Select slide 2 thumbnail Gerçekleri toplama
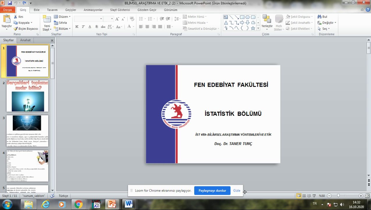Screen dimensions: 371x210 coord(27,96)
